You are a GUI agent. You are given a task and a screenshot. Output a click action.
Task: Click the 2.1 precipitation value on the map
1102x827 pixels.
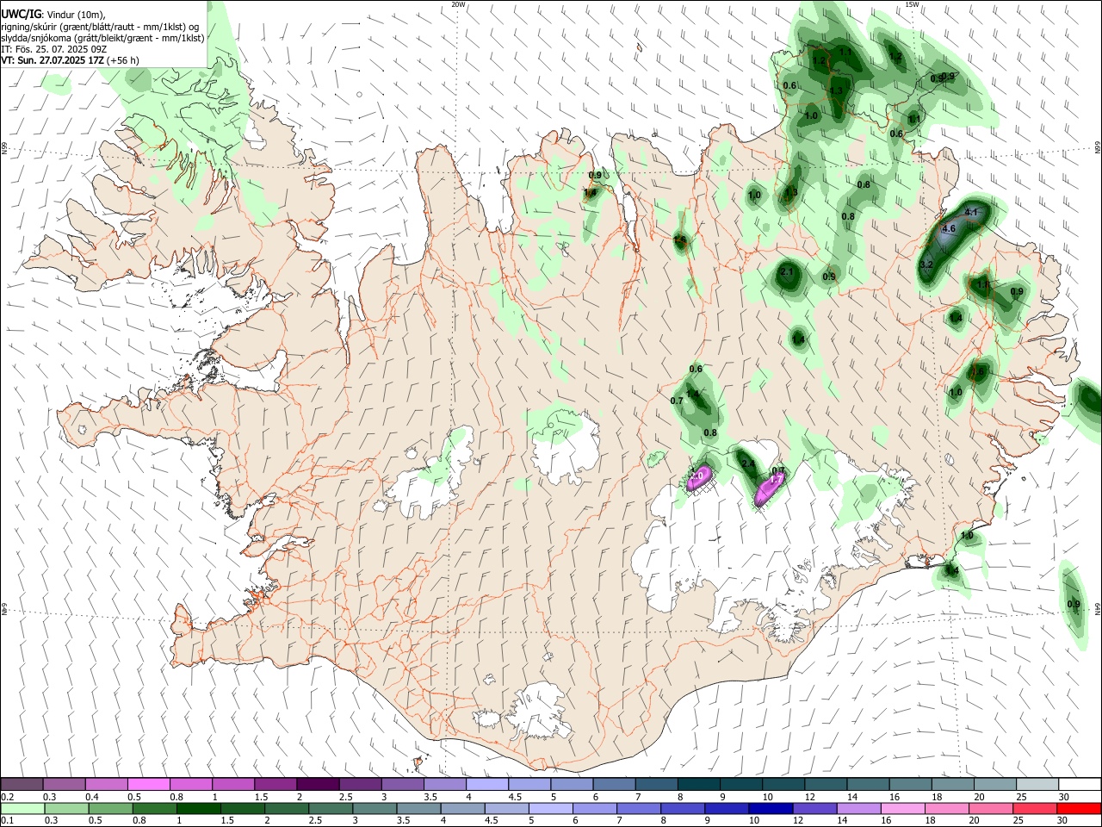[786, 271]
